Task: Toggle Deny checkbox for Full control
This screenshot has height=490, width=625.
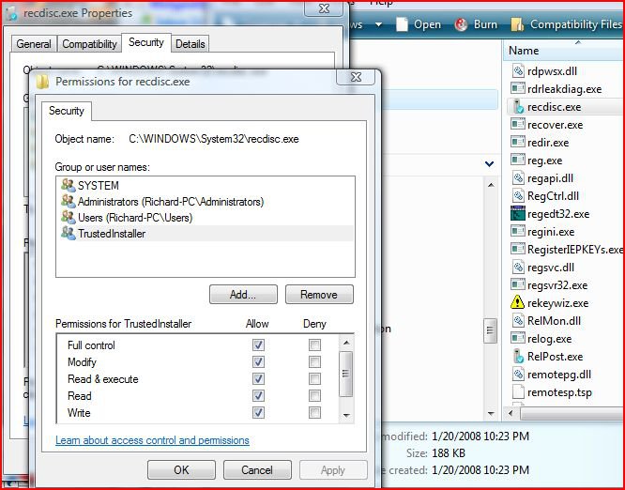Action: [x=314, y=345]
